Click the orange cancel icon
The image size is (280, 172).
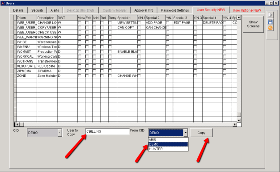[270, 28]
